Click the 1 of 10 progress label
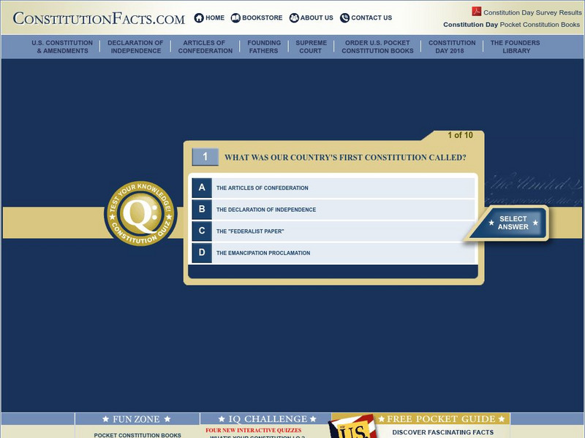Viewport: 585px width, 438px height. pos(460,135)
